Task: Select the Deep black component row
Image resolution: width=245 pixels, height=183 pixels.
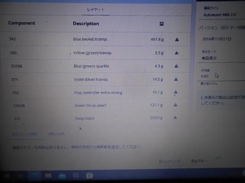Action: tap(85, 118)
